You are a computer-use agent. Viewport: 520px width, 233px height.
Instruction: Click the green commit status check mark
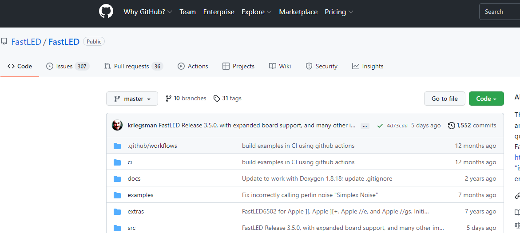(x=380, y=126)
